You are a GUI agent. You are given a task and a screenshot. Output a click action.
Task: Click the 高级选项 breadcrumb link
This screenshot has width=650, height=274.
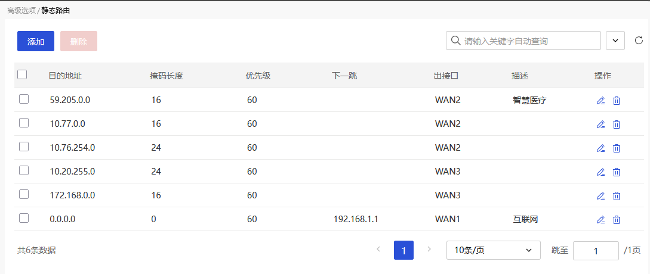pos(21,11)
